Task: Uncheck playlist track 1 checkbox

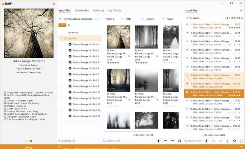Action: (x=187, y=24)
